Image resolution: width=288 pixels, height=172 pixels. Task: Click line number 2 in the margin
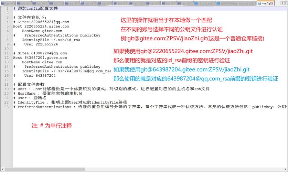pyautogui.click(x=8, y=13)
